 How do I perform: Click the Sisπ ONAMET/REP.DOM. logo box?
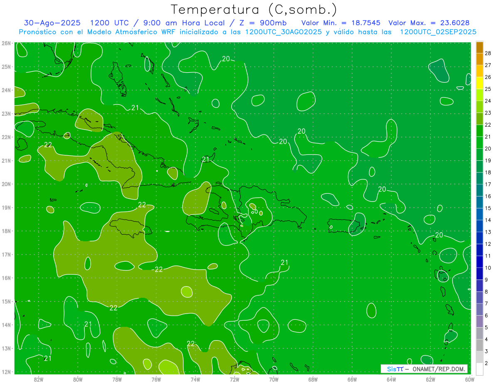click(x=424, y=369)
